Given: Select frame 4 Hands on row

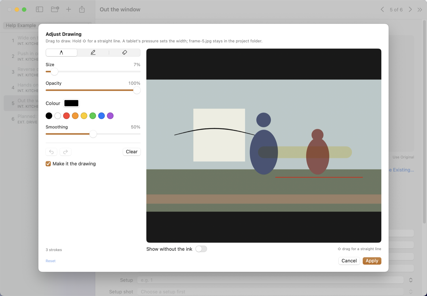Looking at the screenshot, I should click(21, 88).
